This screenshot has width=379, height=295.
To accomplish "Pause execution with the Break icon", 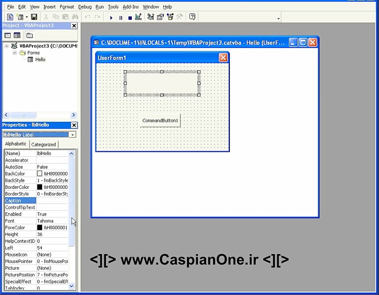I will pos(120,17).
